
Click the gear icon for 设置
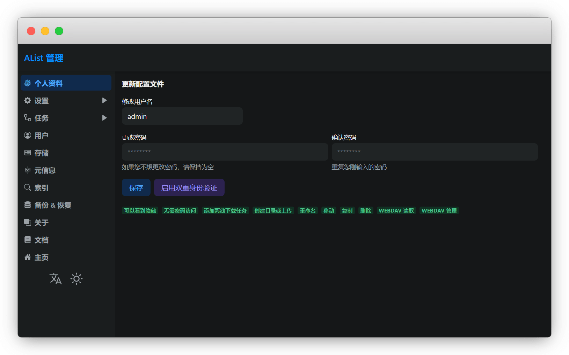(28, 100)
